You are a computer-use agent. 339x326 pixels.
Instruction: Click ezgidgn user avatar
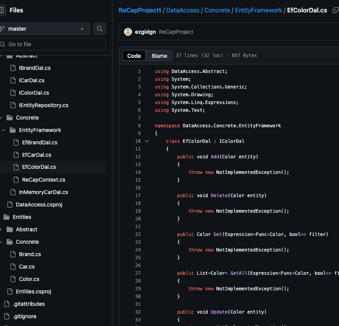coord(128,32)
